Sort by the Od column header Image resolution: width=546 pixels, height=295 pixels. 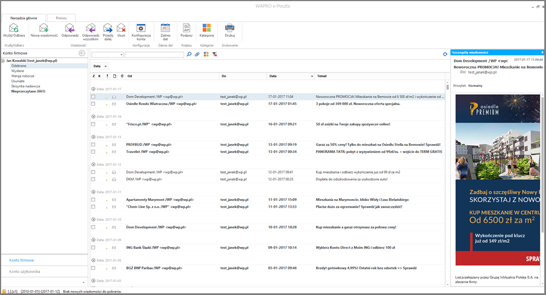click(172, 76)
